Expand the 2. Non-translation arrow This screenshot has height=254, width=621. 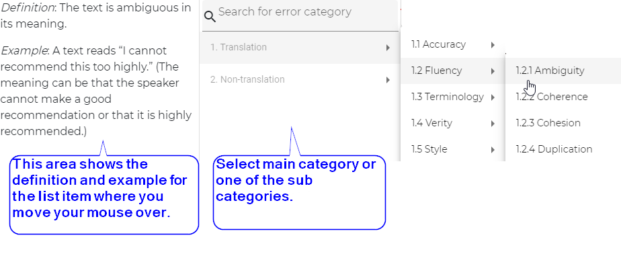tap(388, 80)
